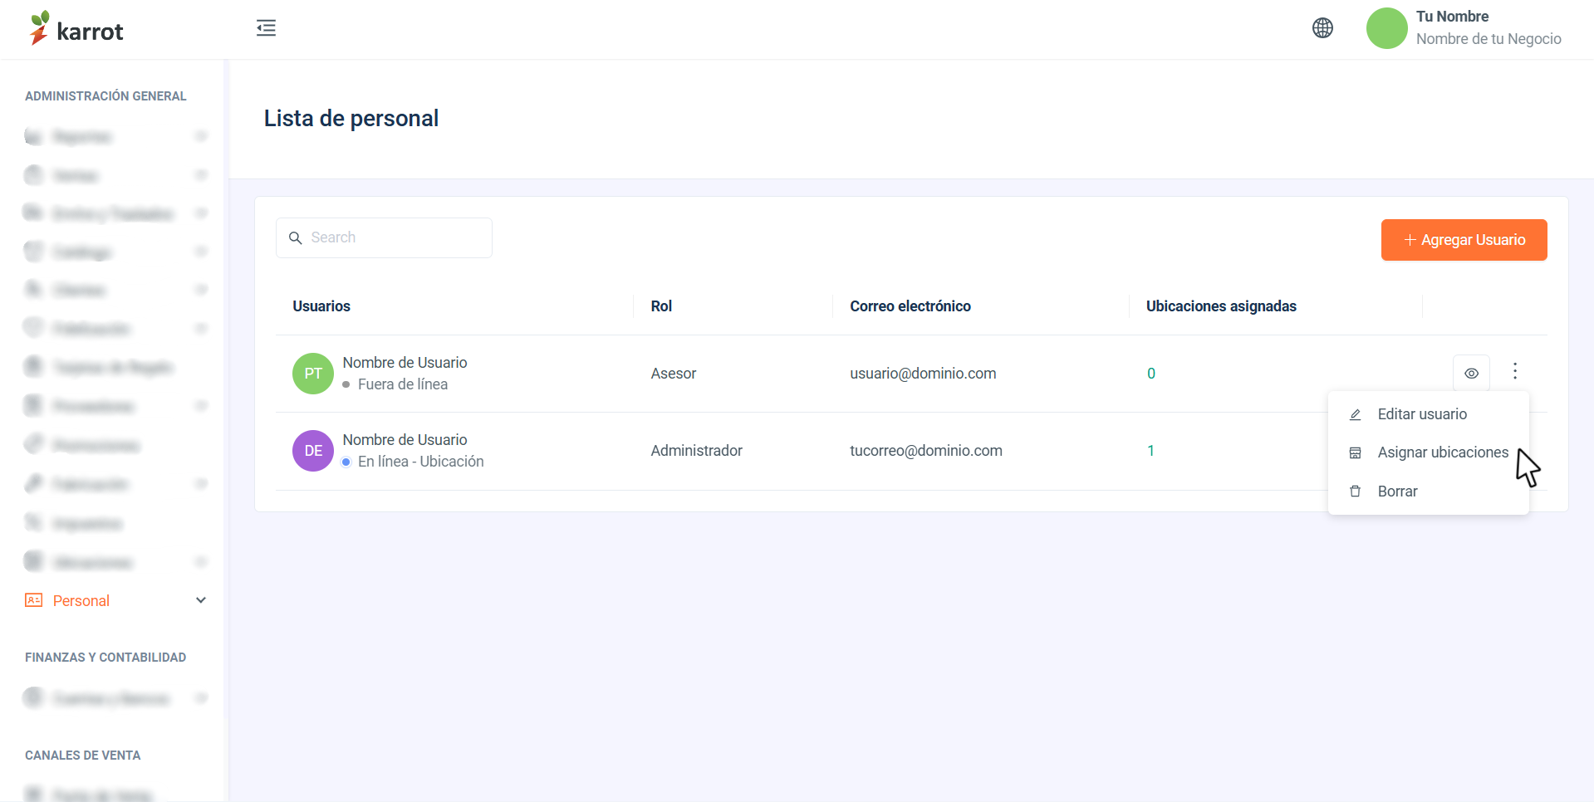Collapse the sidebar with the menu-fold icon
This screenshot has height=802, width=1594.
[266, 28]
